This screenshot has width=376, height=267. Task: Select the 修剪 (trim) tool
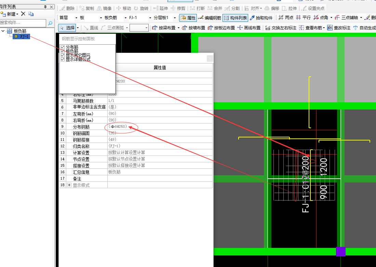pyautogui.click(x=178, y=9)
